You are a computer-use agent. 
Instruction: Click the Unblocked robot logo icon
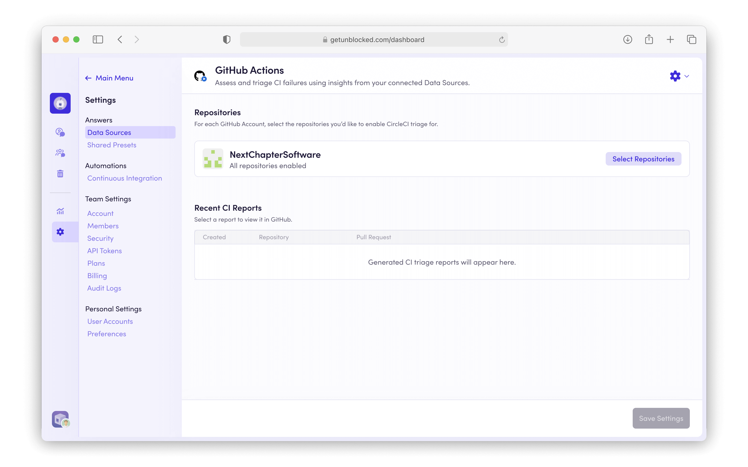click(60, 103)
